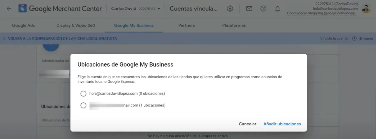Click the CSS: Google Shopping text in header

coord(322,13)
